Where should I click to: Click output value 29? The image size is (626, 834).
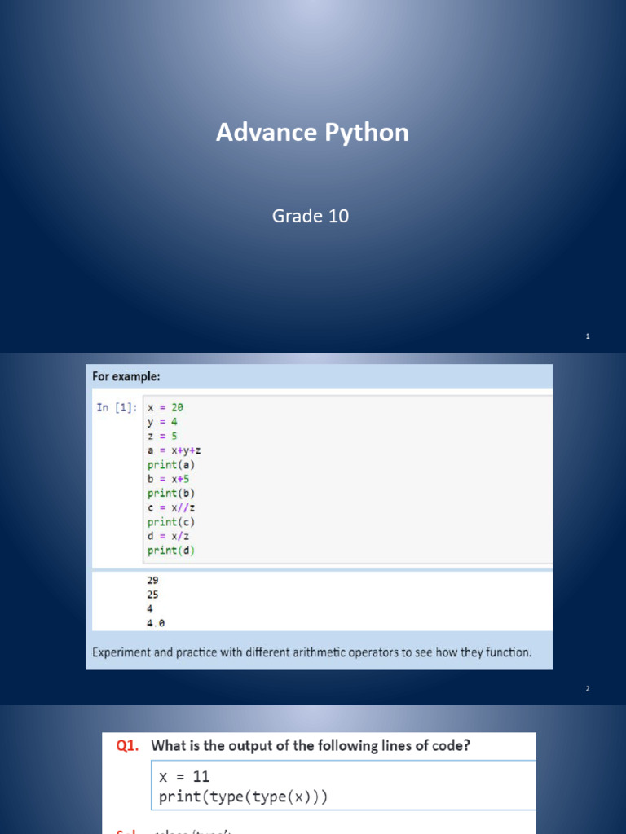tap(153, 580)
